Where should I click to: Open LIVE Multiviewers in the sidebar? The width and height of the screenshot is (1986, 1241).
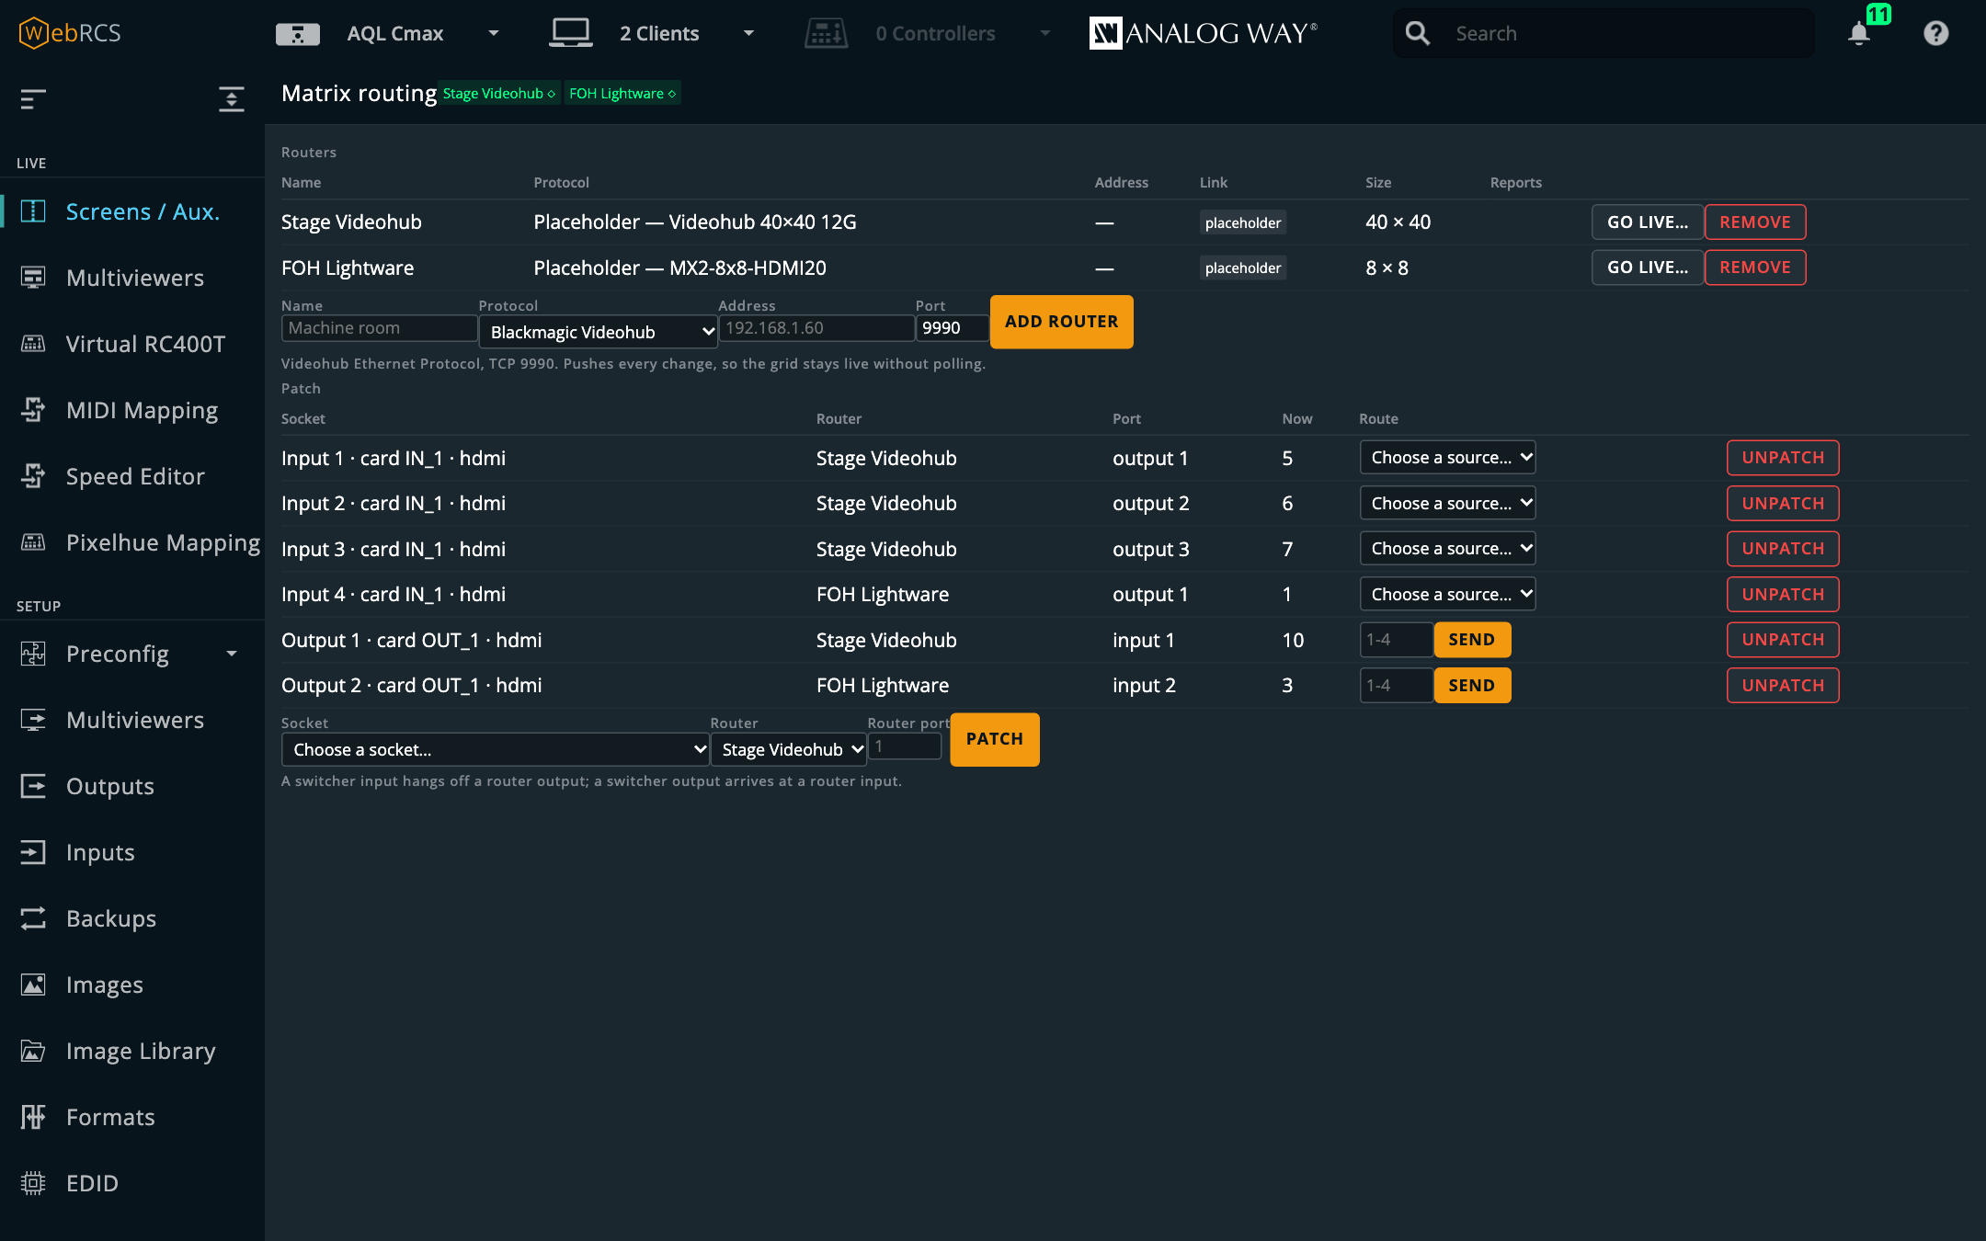pyautogui.click(x=134, y=278)
